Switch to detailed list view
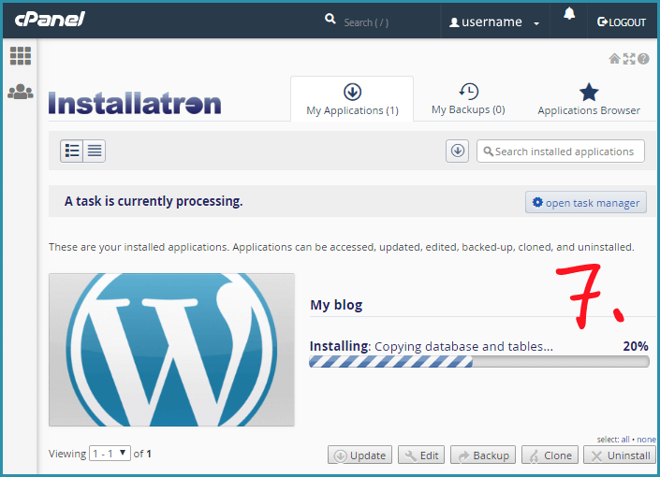 click(x=72, y=151)
